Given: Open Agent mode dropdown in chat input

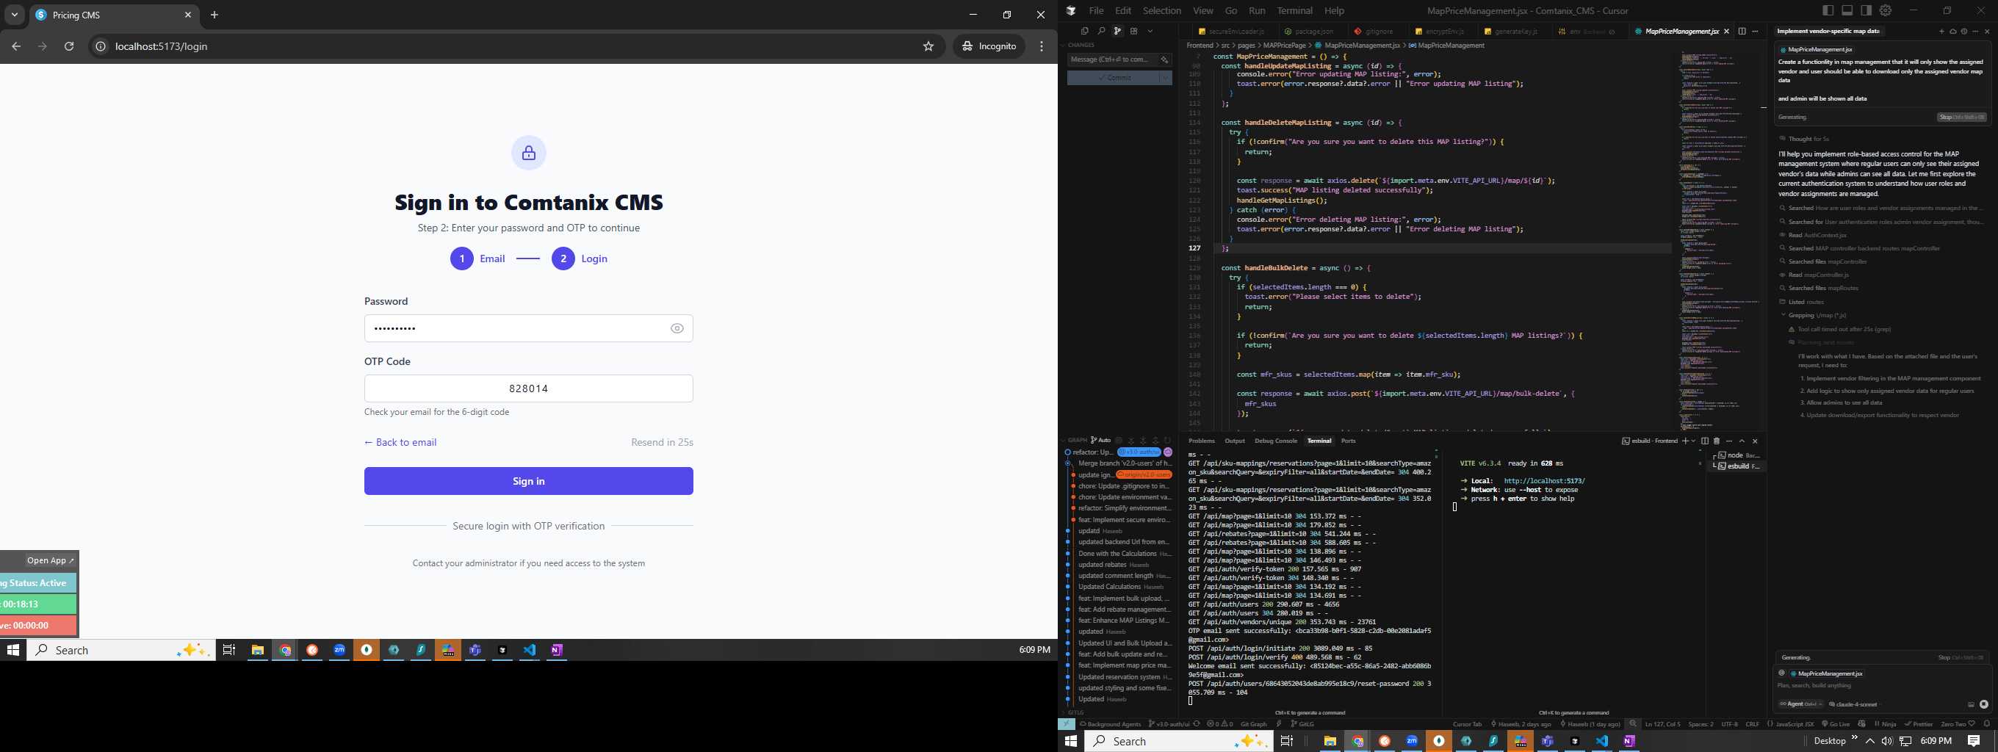Looking at the screenshot, I should (1800, 705).
